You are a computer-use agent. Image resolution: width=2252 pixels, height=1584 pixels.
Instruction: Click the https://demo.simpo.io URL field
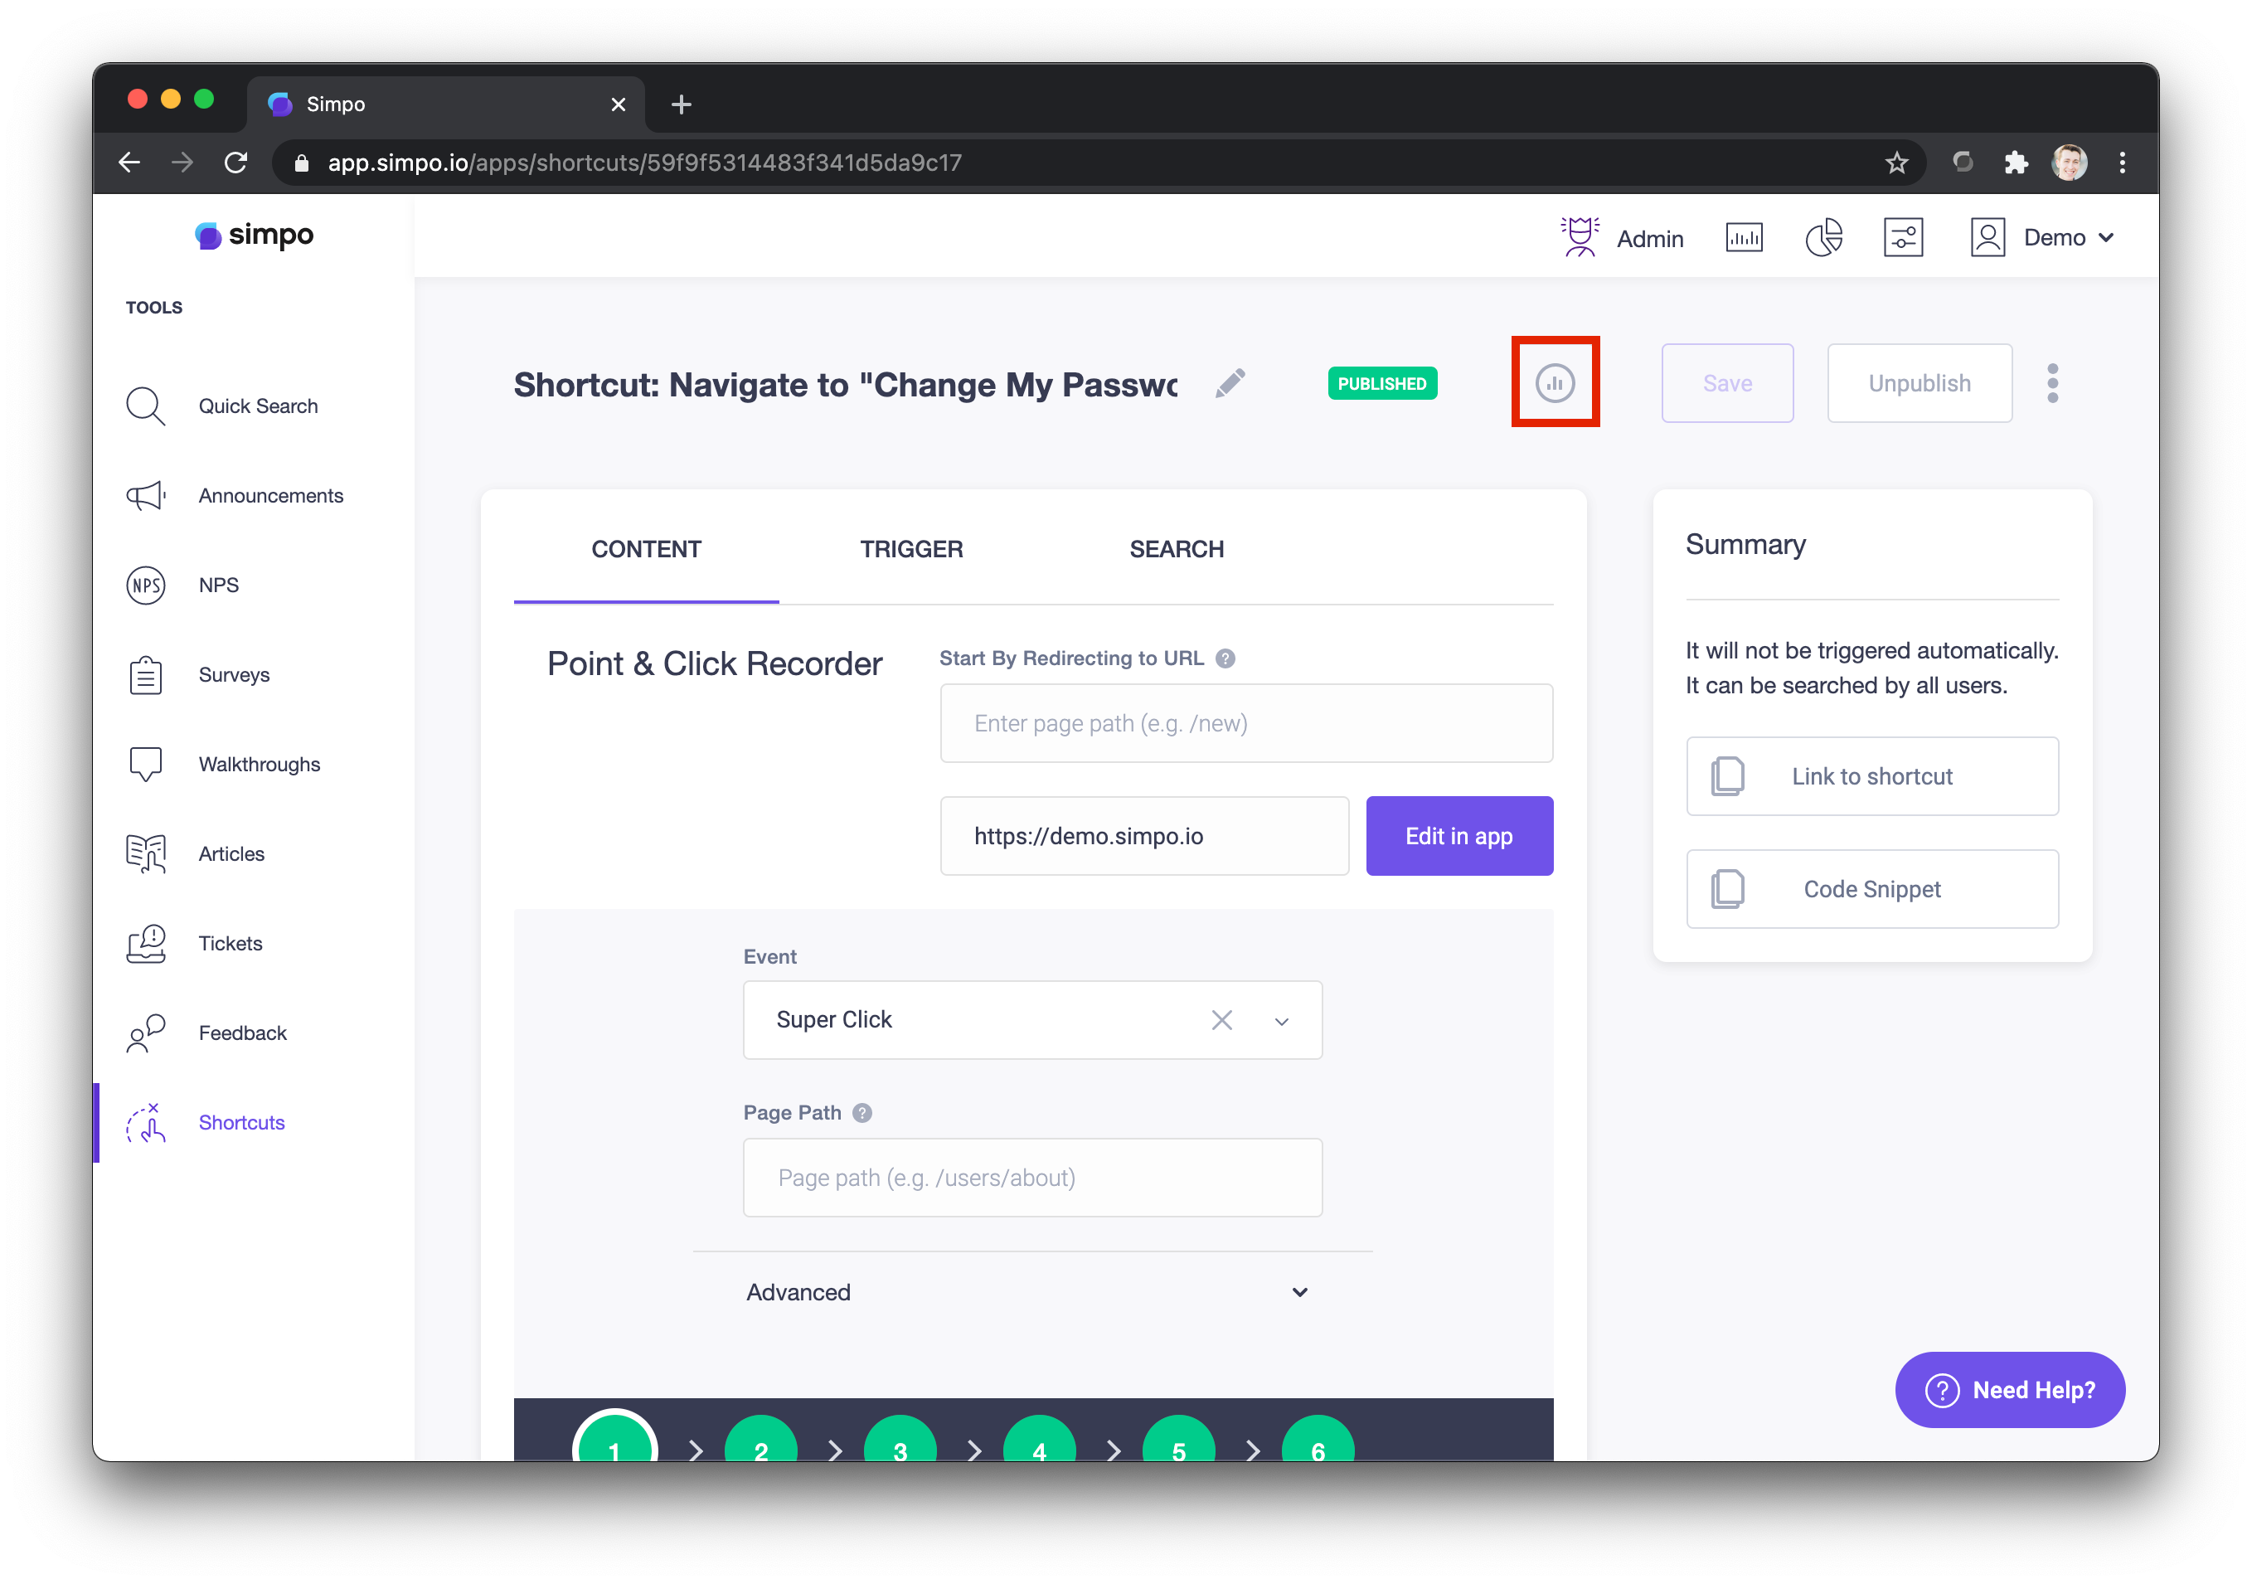click(x=1143, y=836)
